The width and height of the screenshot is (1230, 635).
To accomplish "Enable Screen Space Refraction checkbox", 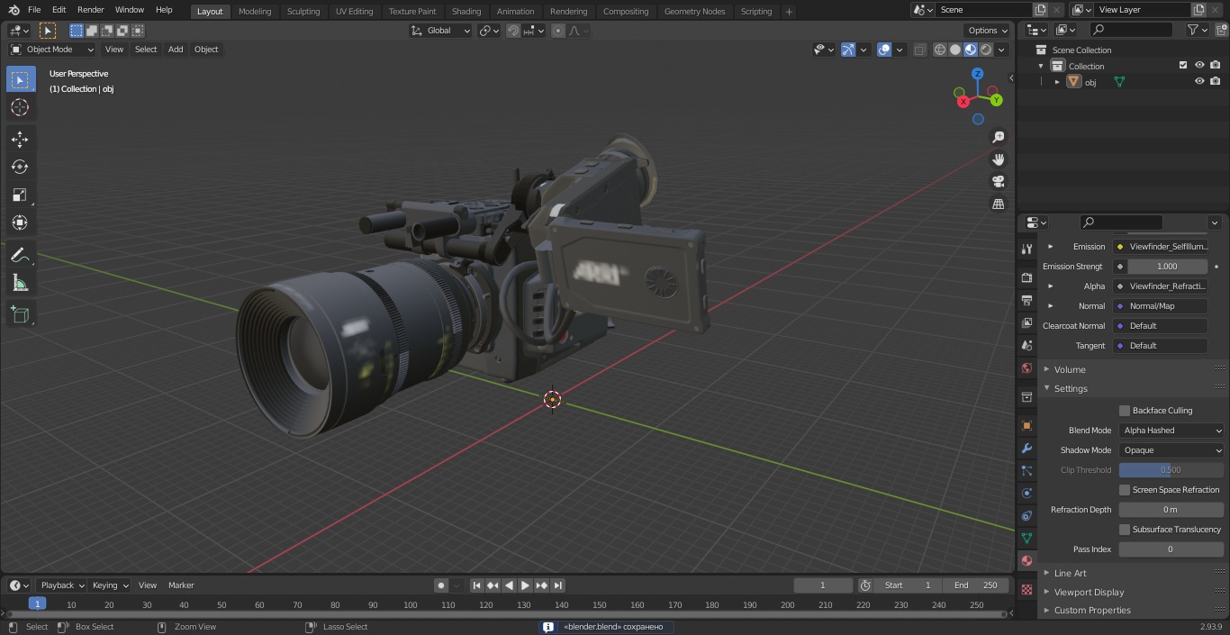I will 1125,490.
